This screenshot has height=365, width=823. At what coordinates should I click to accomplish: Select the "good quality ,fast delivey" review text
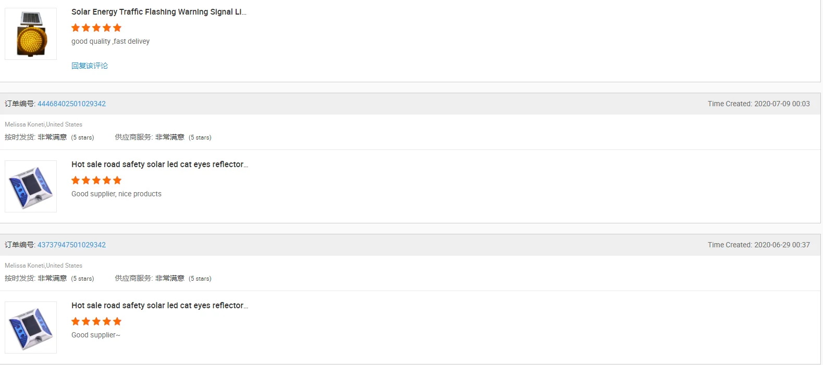coord(110,42)
